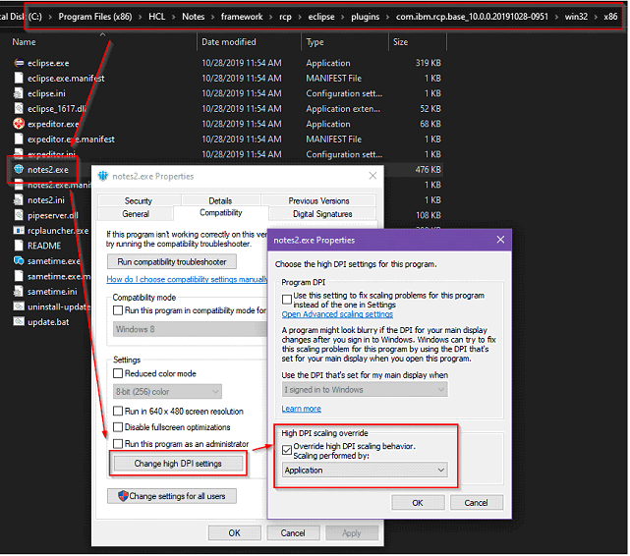Switch to the Details tab
This screenshot has height=556, width=630.
pos(220,200)
